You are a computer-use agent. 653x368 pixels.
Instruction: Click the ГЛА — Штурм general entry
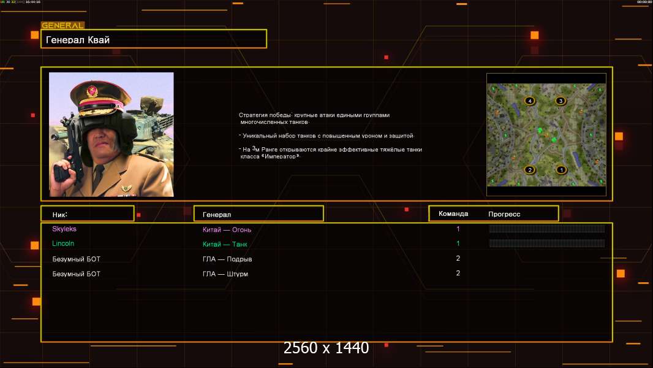coord(225,274)
